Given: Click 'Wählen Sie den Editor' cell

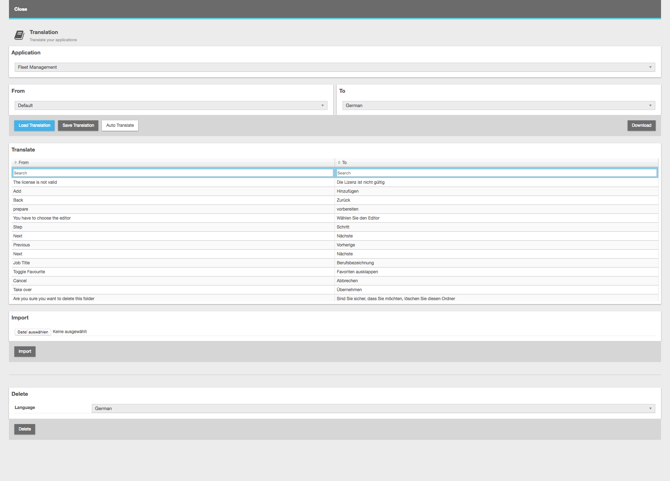Looking at the screenshot, I should pyautogui.click(x=496, y=218).
